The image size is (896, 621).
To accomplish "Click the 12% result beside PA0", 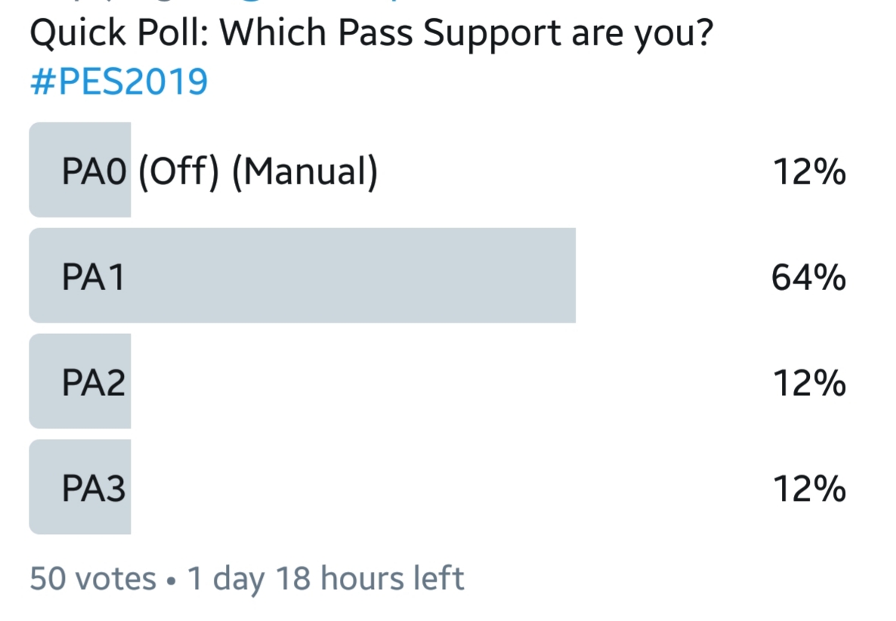I will click(808, 173).
